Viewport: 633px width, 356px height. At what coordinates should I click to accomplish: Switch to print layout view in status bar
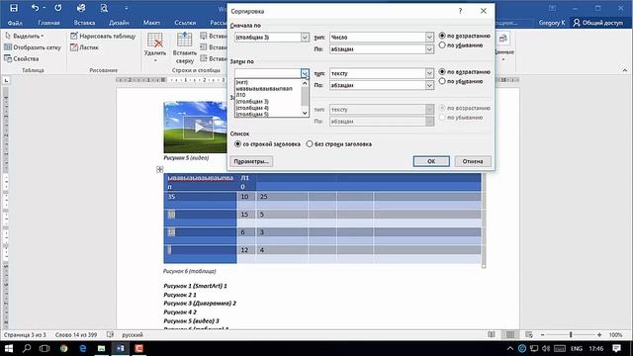point(510,334)
